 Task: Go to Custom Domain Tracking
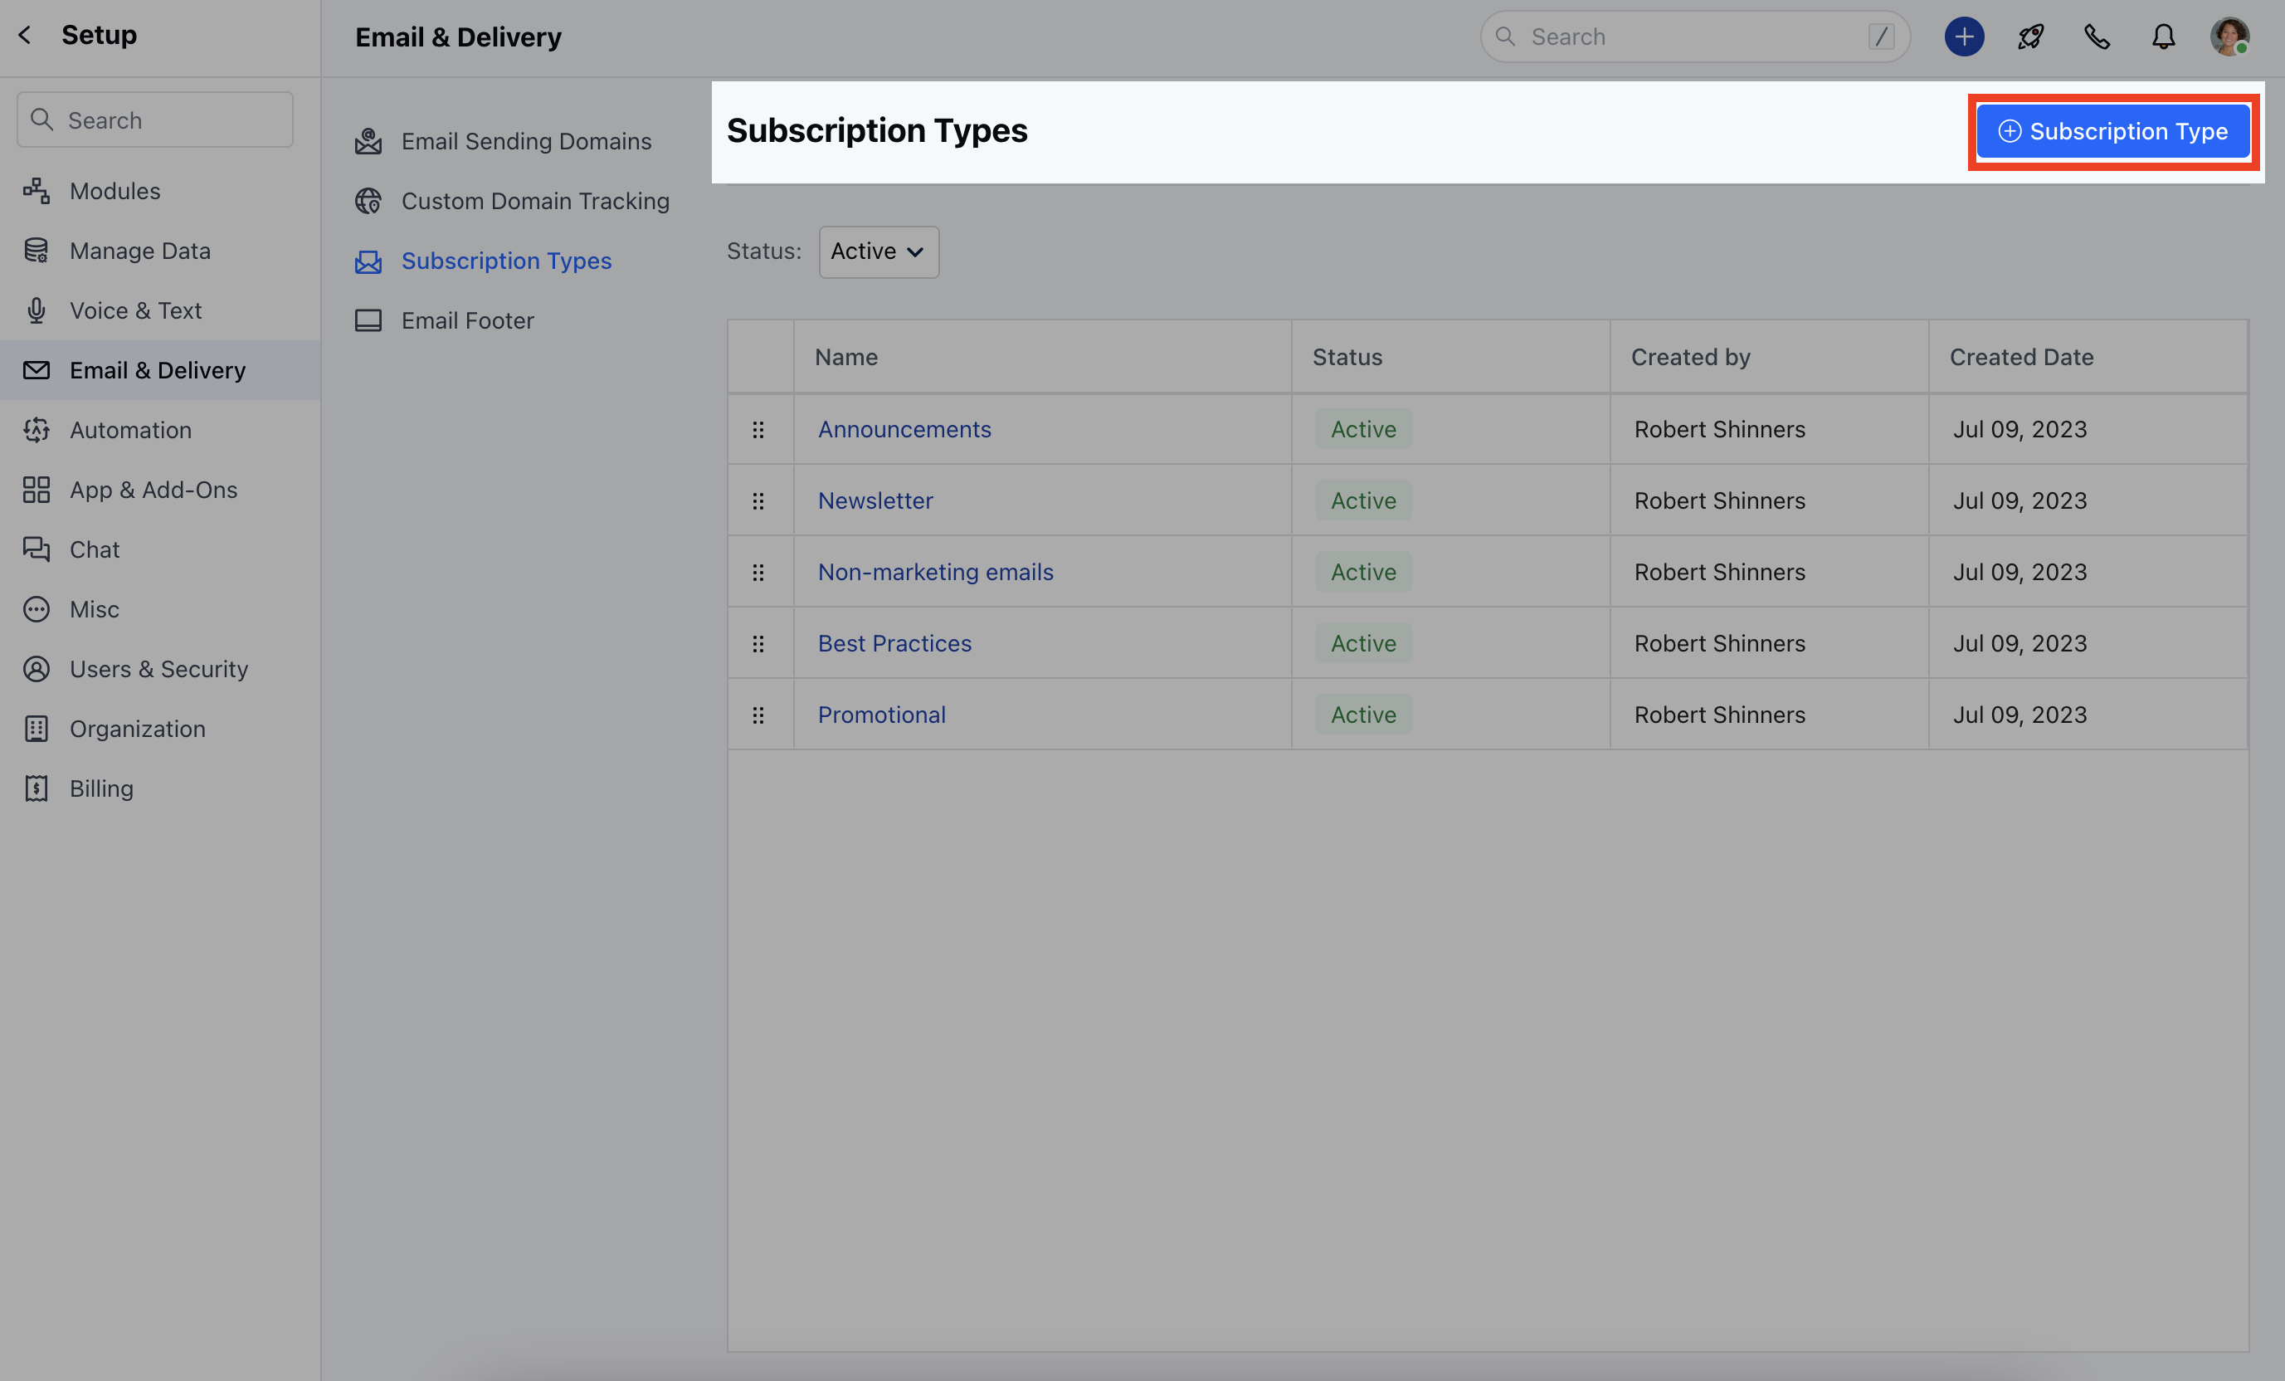coord(534,202)
